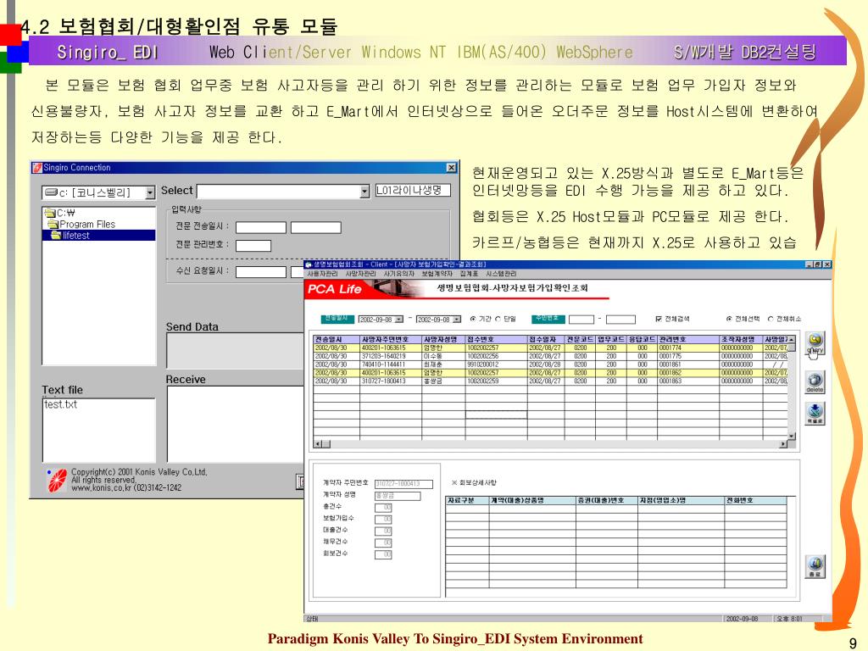The height and width of the screenshot is (651, 868).
Task: Click the results grid horizontal scroll left arrow
Action: click(318, 444)
